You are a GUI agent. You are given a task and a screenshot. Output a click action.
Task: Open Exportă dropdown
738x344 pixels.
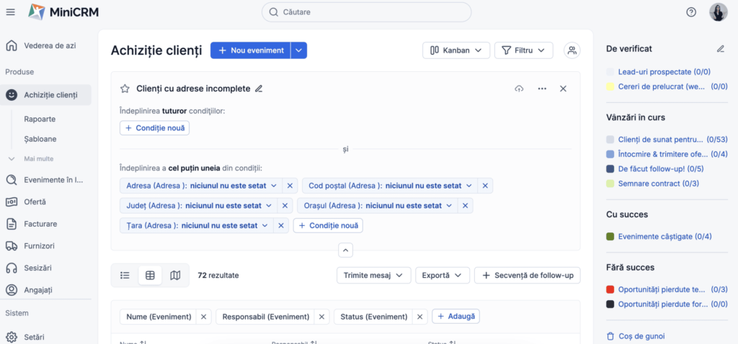click(x=443, y=276)
